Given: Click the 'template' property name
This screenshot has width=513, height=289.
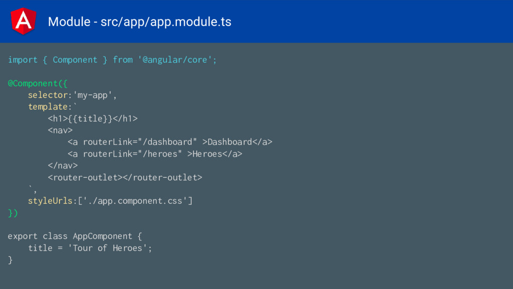Looking at the screenshot, I should (48, 107).
